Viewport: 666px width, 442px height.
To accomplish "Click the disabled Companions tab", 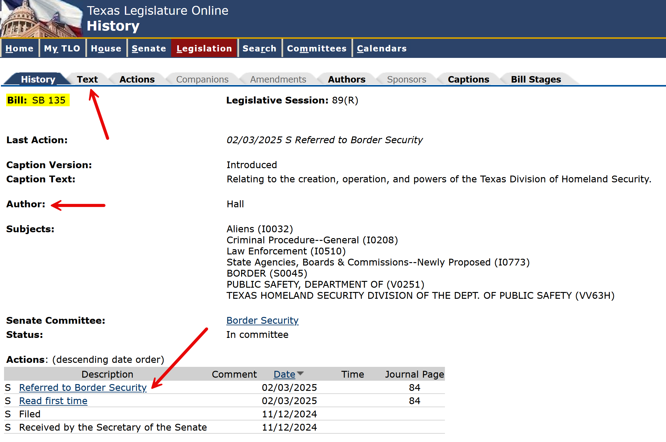I will [202, 79].
